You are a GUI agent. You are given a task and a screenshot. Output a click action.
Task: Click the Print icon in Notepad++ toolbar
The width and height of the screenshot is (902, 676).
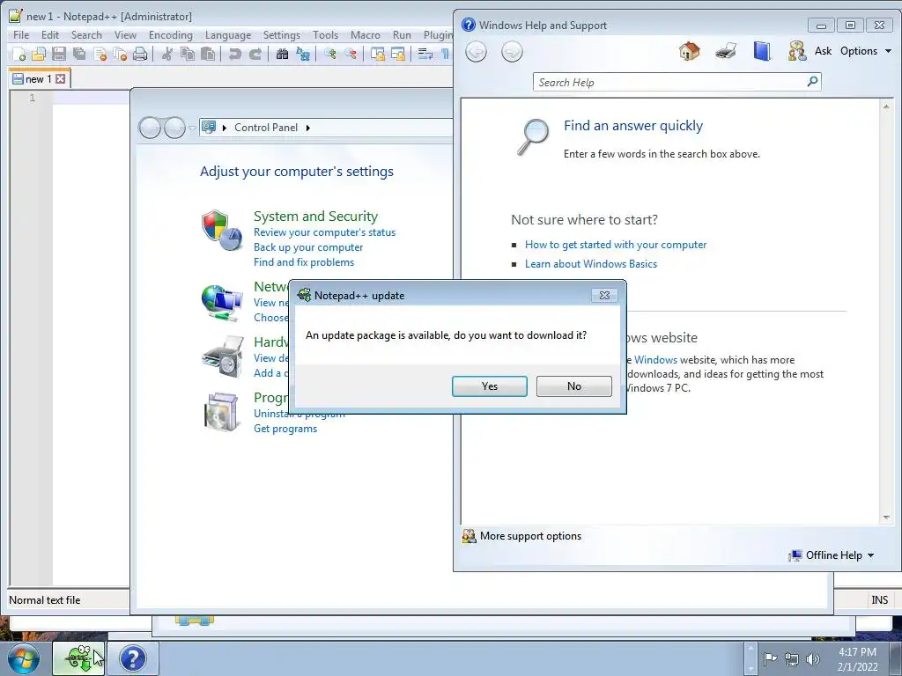(x=140, y=54)
